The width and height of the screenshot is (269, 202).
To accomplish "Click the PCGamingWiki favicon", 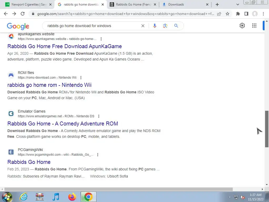I will (11, 152).
